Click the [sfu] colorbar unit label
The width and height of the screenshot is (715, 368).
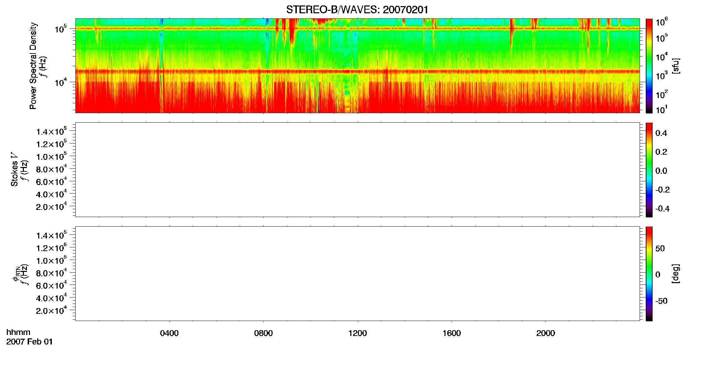676,66
